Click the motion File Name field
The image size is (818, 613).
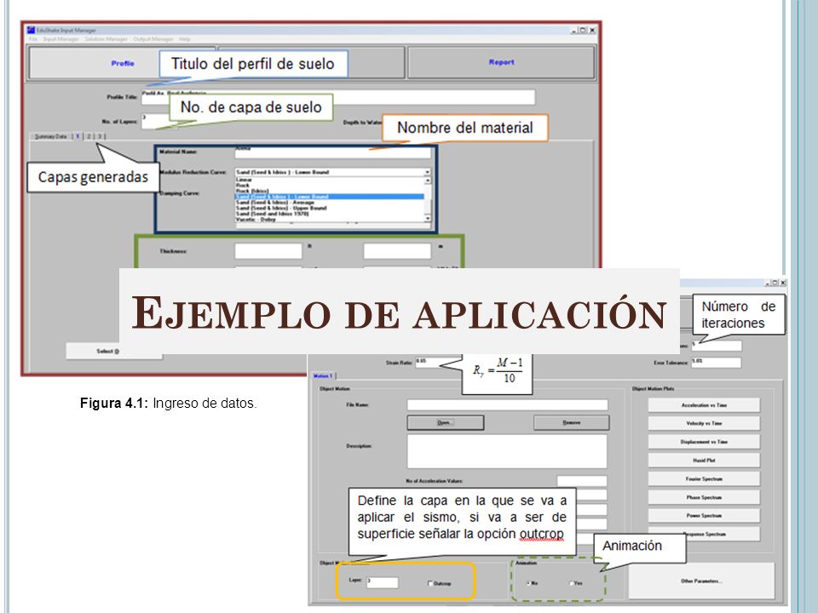coord(507,405)
